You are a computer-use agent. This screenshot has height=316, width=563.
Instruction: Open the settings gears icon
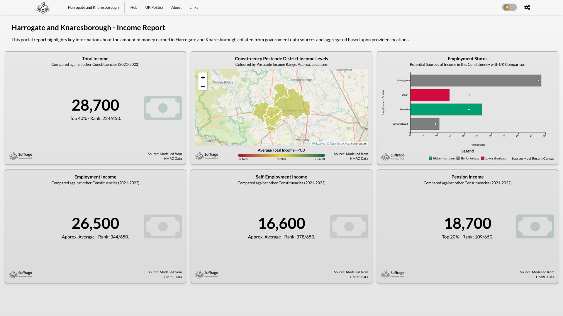pos(527,7)
